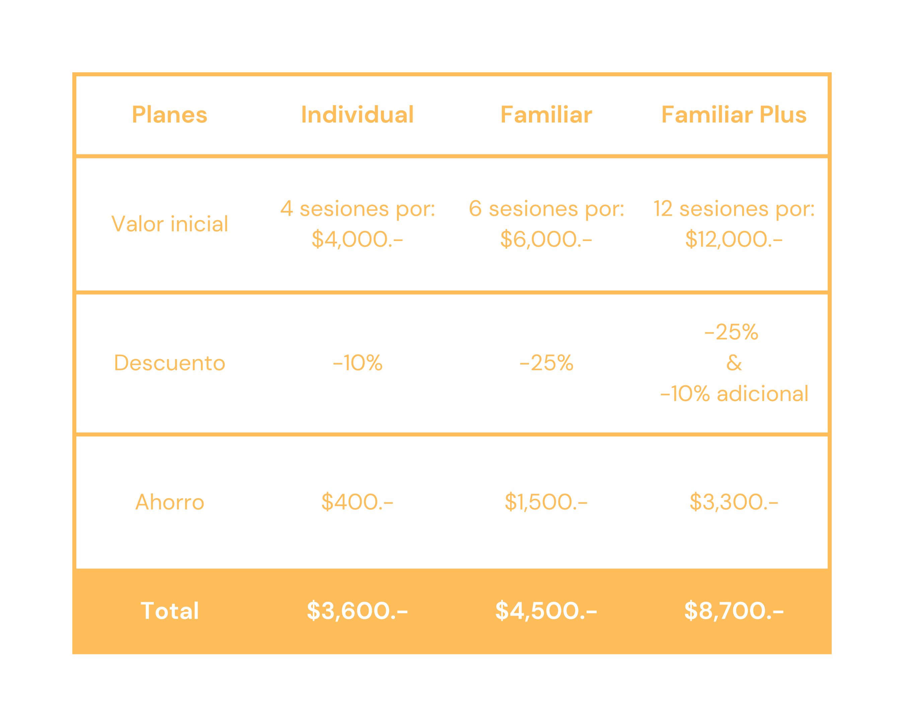Screen dimensions: 904x723
Task: Click the "Familiar" column header
Action: click(x=546, y=114)
